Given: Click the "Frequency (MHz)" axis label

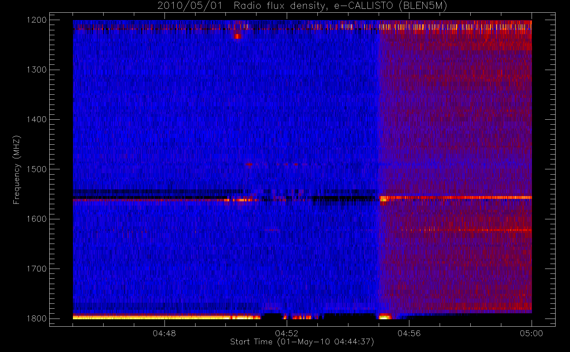Looking at the screenshot, I should (17, 170).
